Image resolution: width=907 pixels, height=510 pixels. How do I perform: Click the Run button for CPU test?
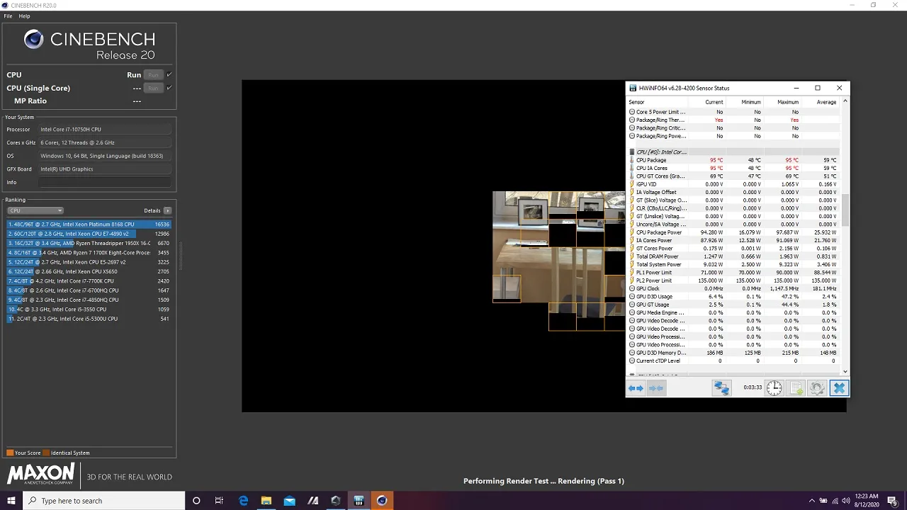(153, 74)
